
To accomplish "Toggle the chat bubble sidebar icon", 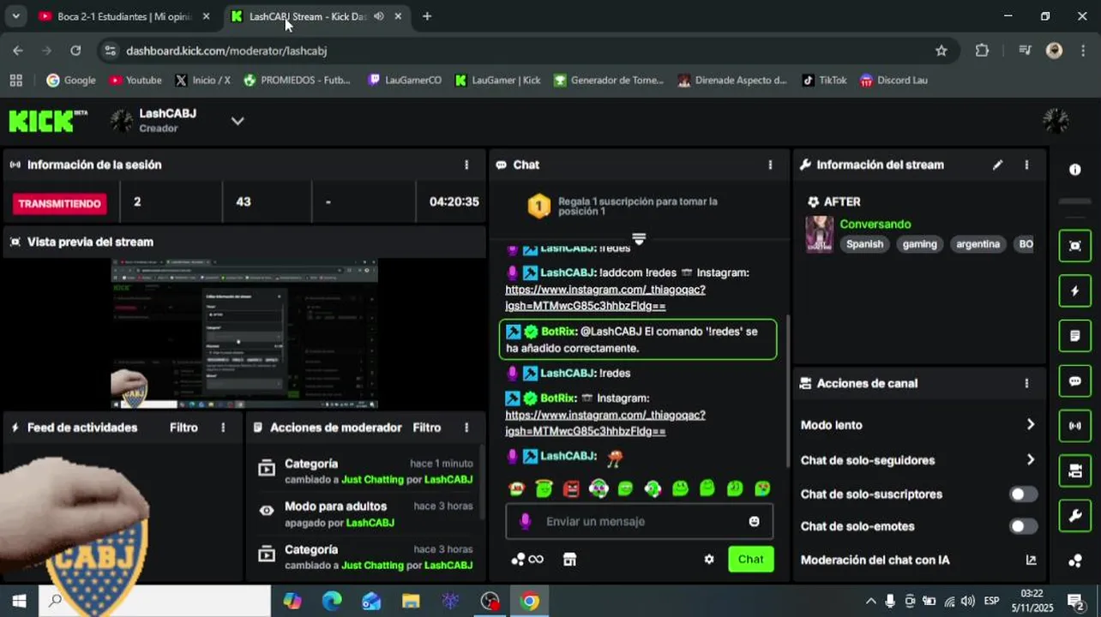I will click(x=1075, y=381).
